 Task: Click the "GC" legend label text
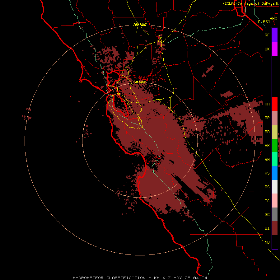tap(267, 215)
